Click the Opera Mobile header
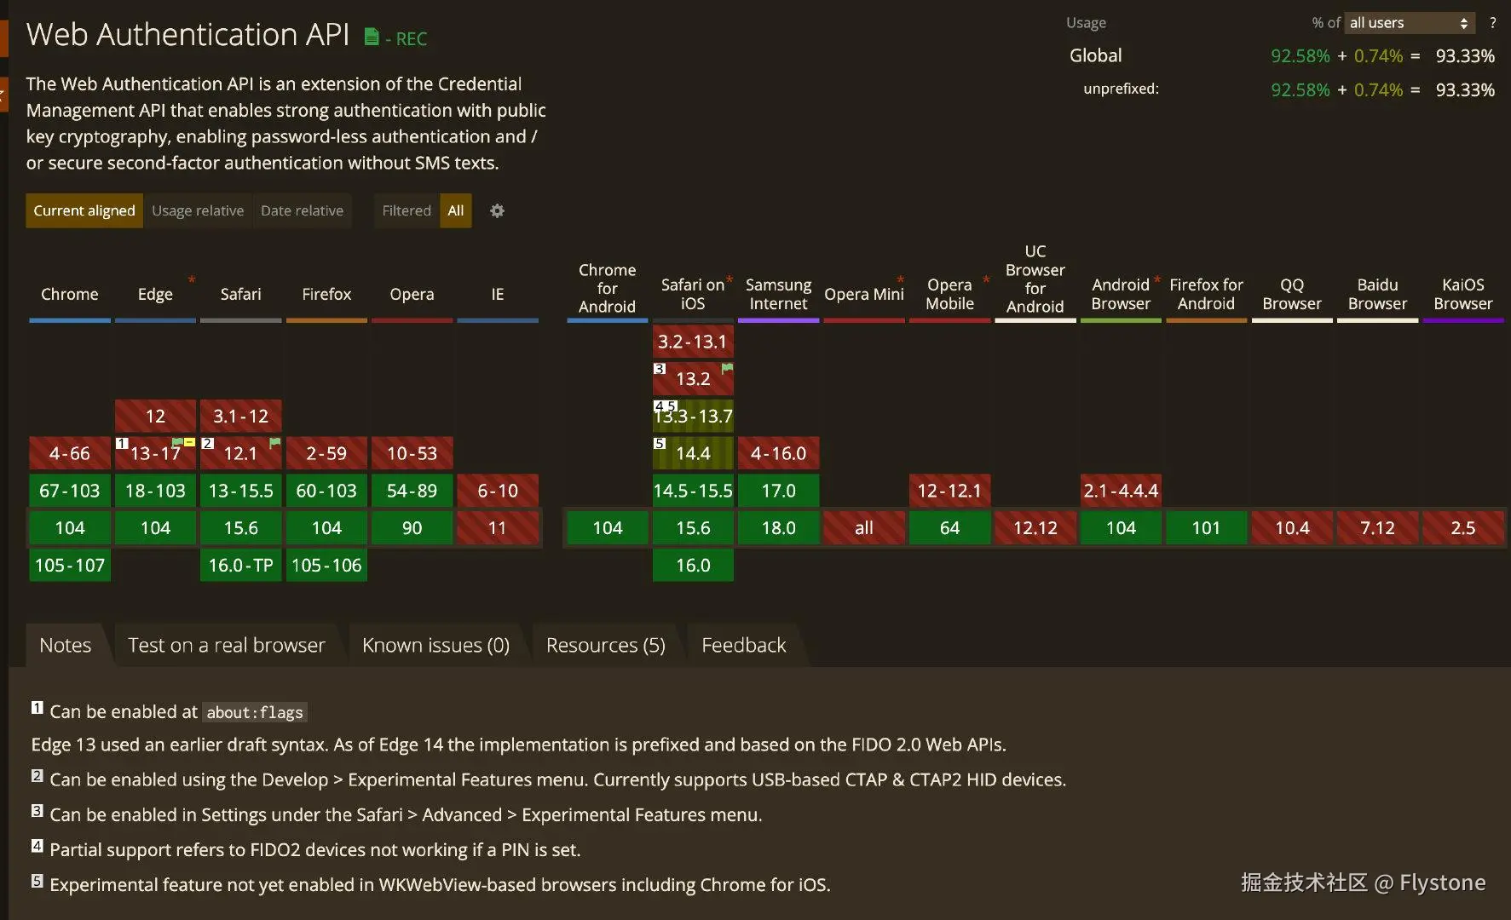Image resolution: width=1511 pixels, height=920 pixels. tap(949, 294)
